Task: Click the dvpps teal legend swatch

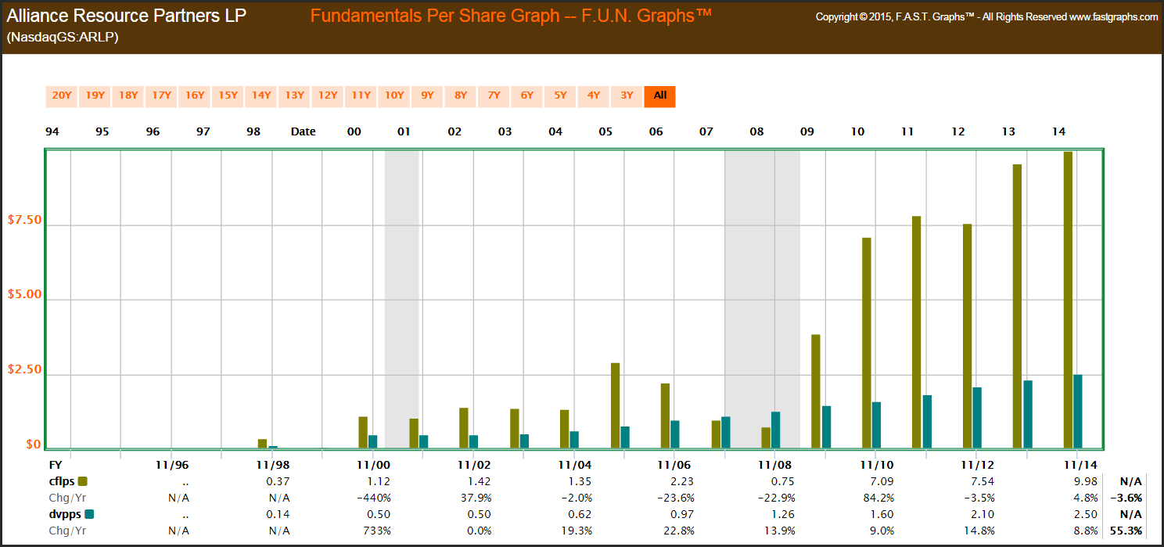Action: click(88, 514)
